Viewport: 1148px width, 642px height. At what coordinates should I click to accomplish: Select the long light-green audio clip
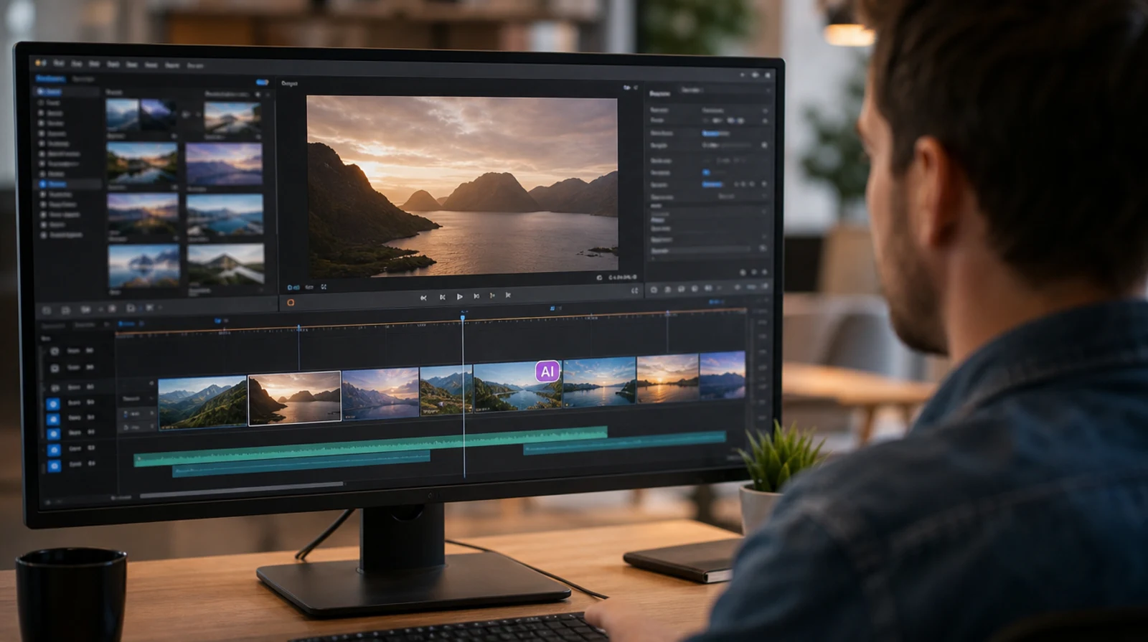point(370,445)
